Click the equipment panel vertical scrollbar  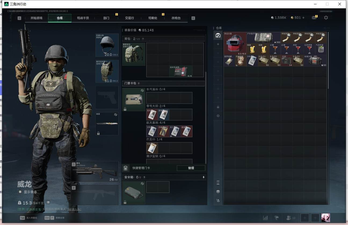(206, 118)
